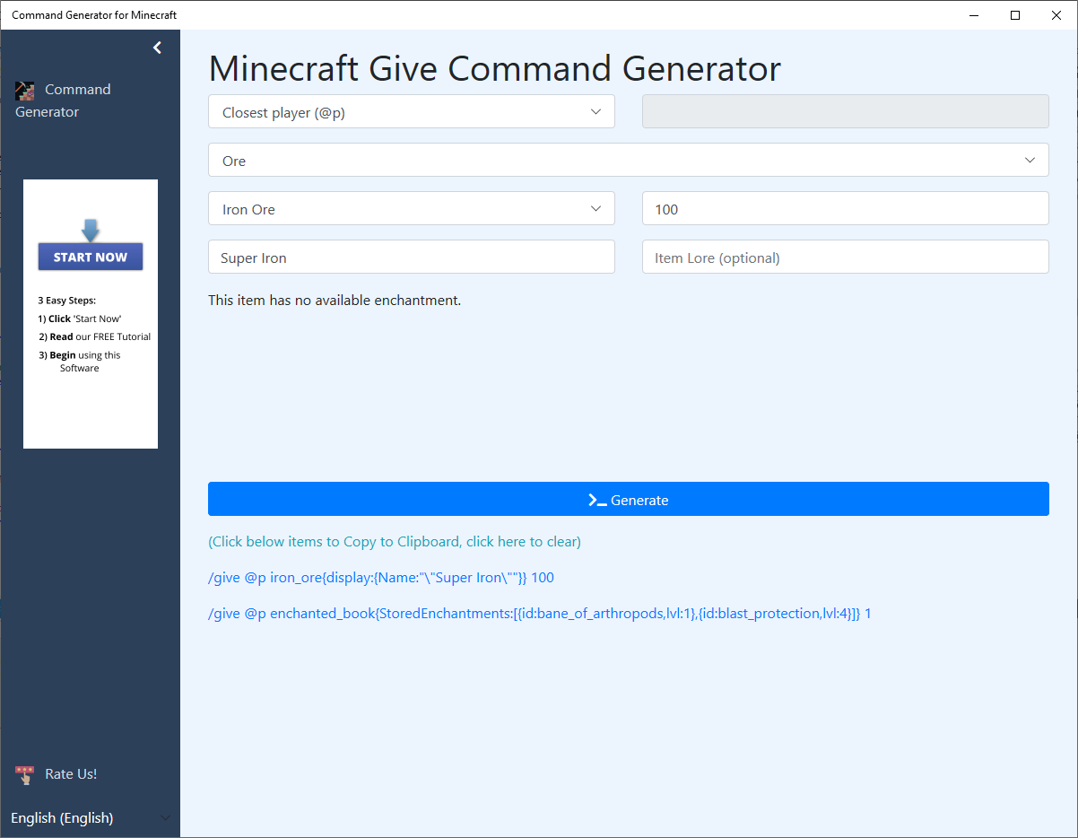Click the Item Lore (optional) field
1078x838 pixels.
pyautogui.click(x=846, y=258)
